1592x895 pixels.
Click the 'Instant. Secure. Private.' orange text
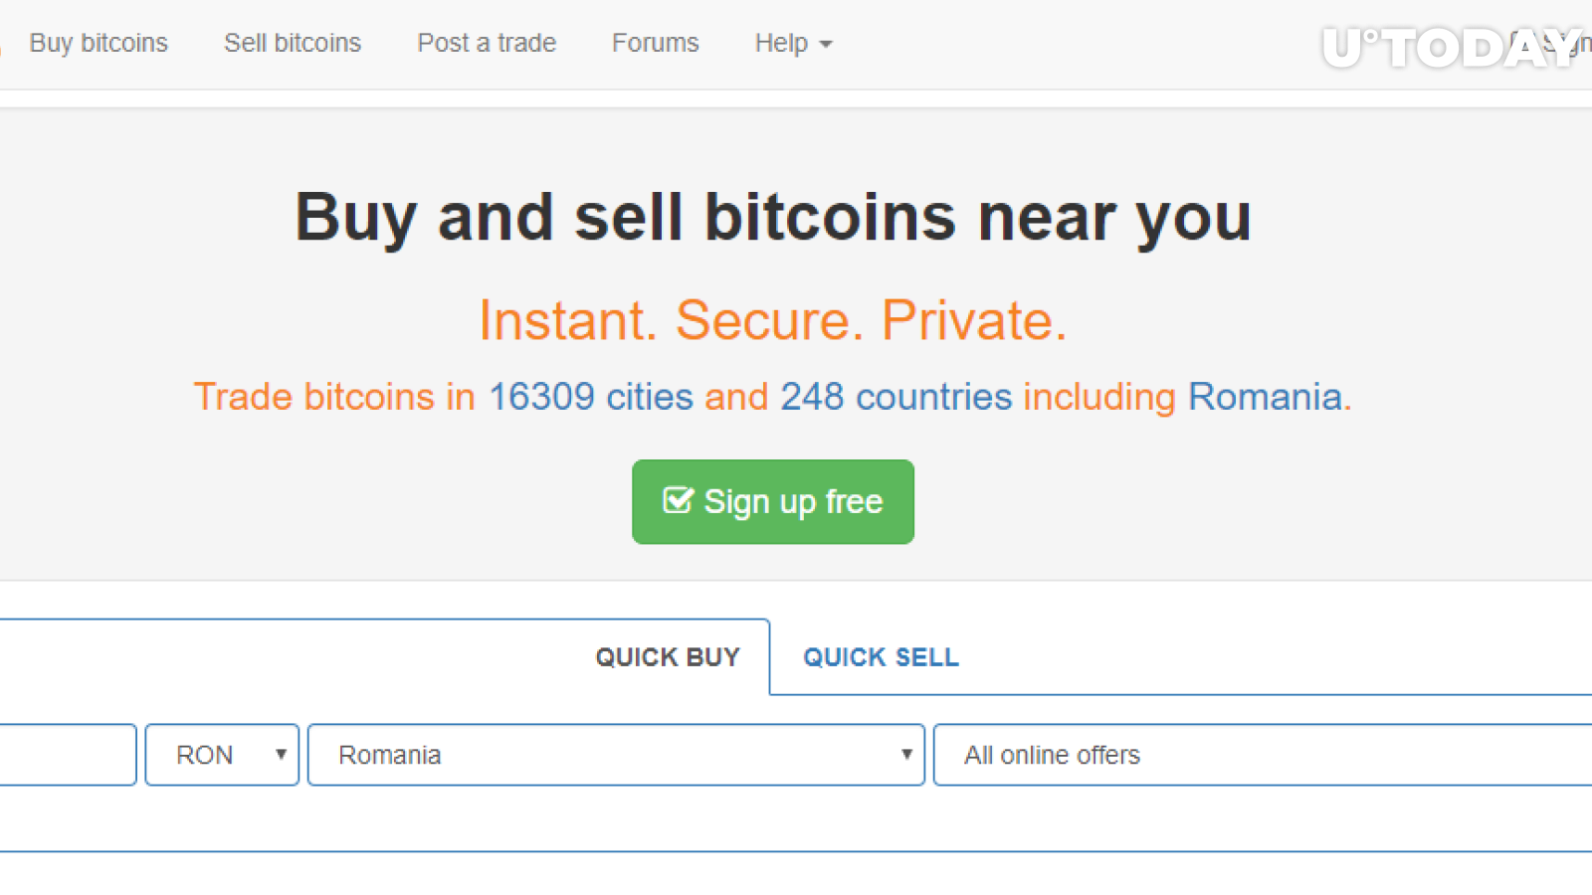click(x=773, y=320)
